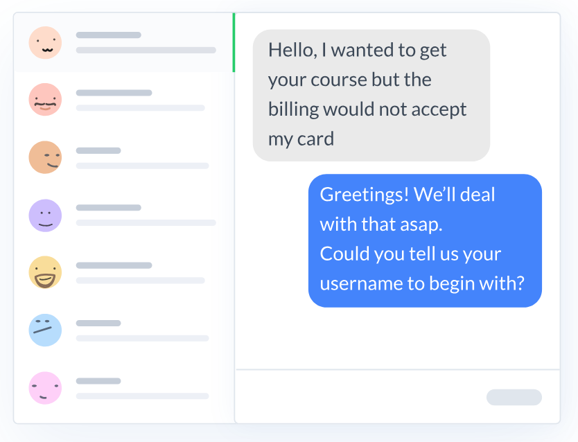Click the message input area

pos(360,397)
